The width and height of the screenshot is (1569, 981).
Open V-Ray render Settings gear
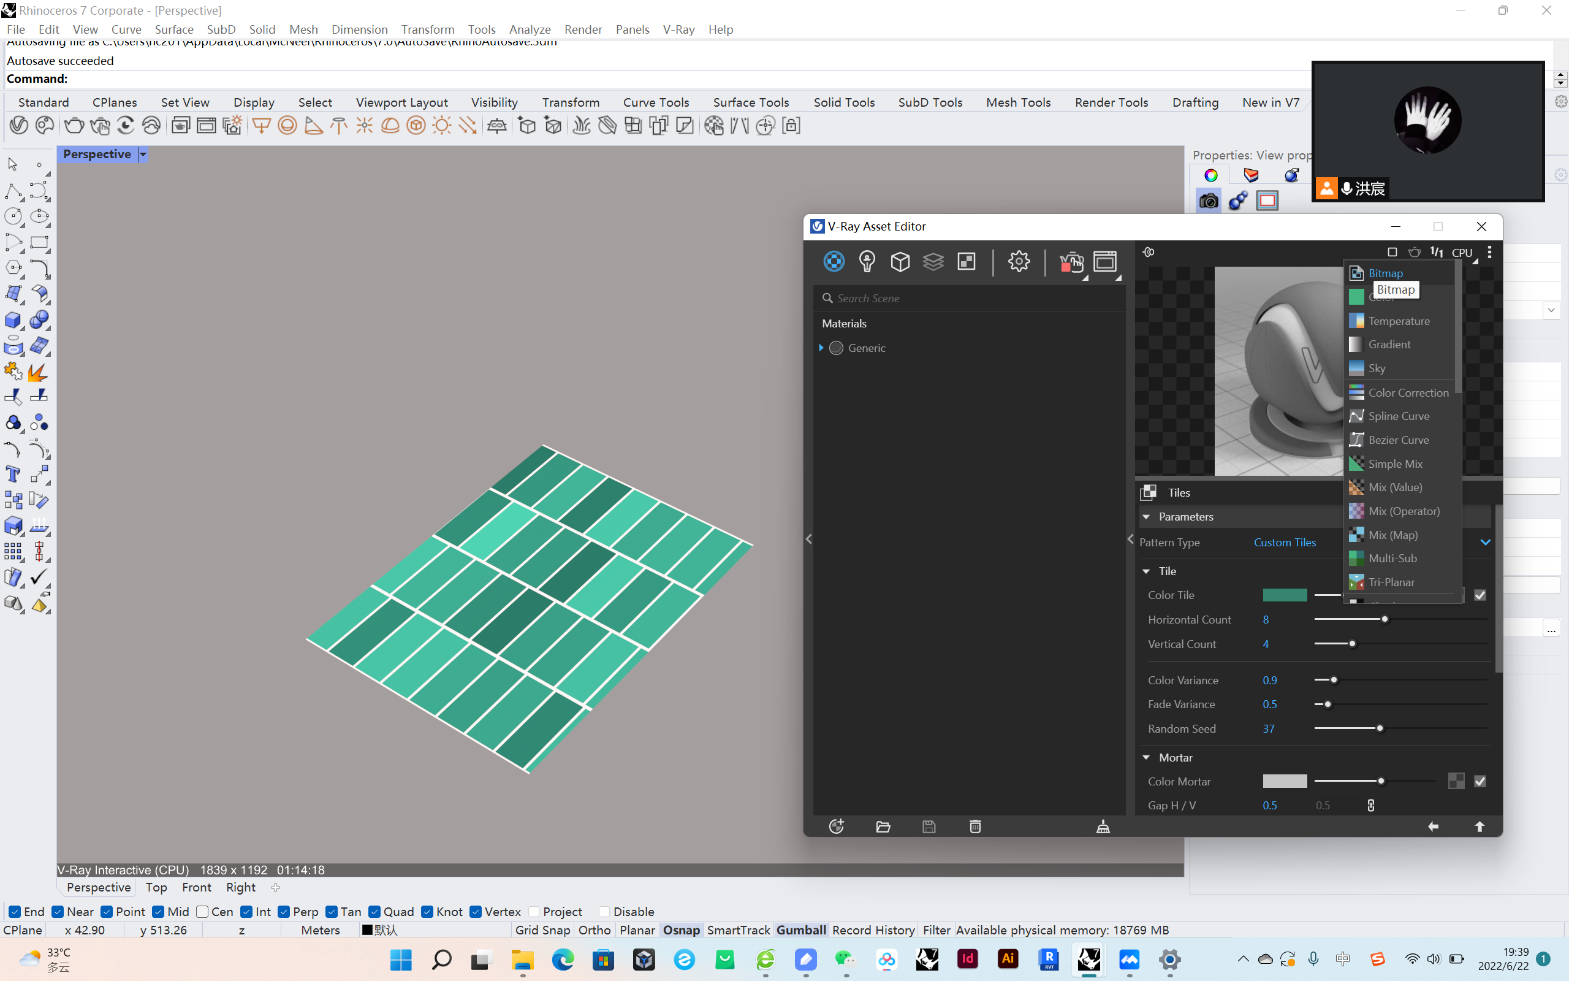pyautogui.click(x=1019, y=261)
